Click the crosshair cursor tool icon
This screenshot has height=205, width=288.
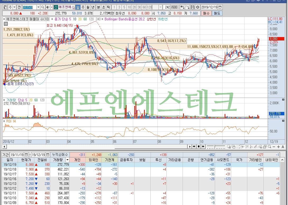click(243, 147)
